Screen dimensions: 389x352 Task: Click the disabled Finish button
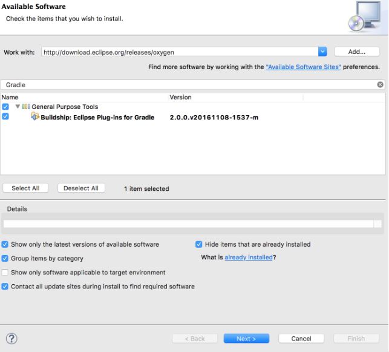(356, 338)
